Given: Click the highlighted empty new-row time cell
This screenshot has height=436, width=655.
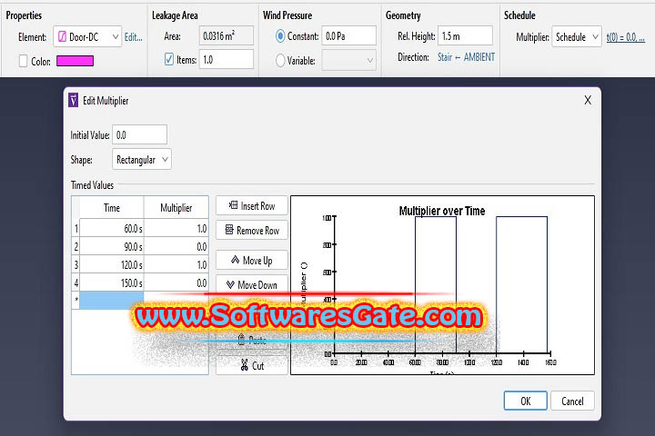Looking at the screenshot, I should pyautogui.click(x=112, y=300).
